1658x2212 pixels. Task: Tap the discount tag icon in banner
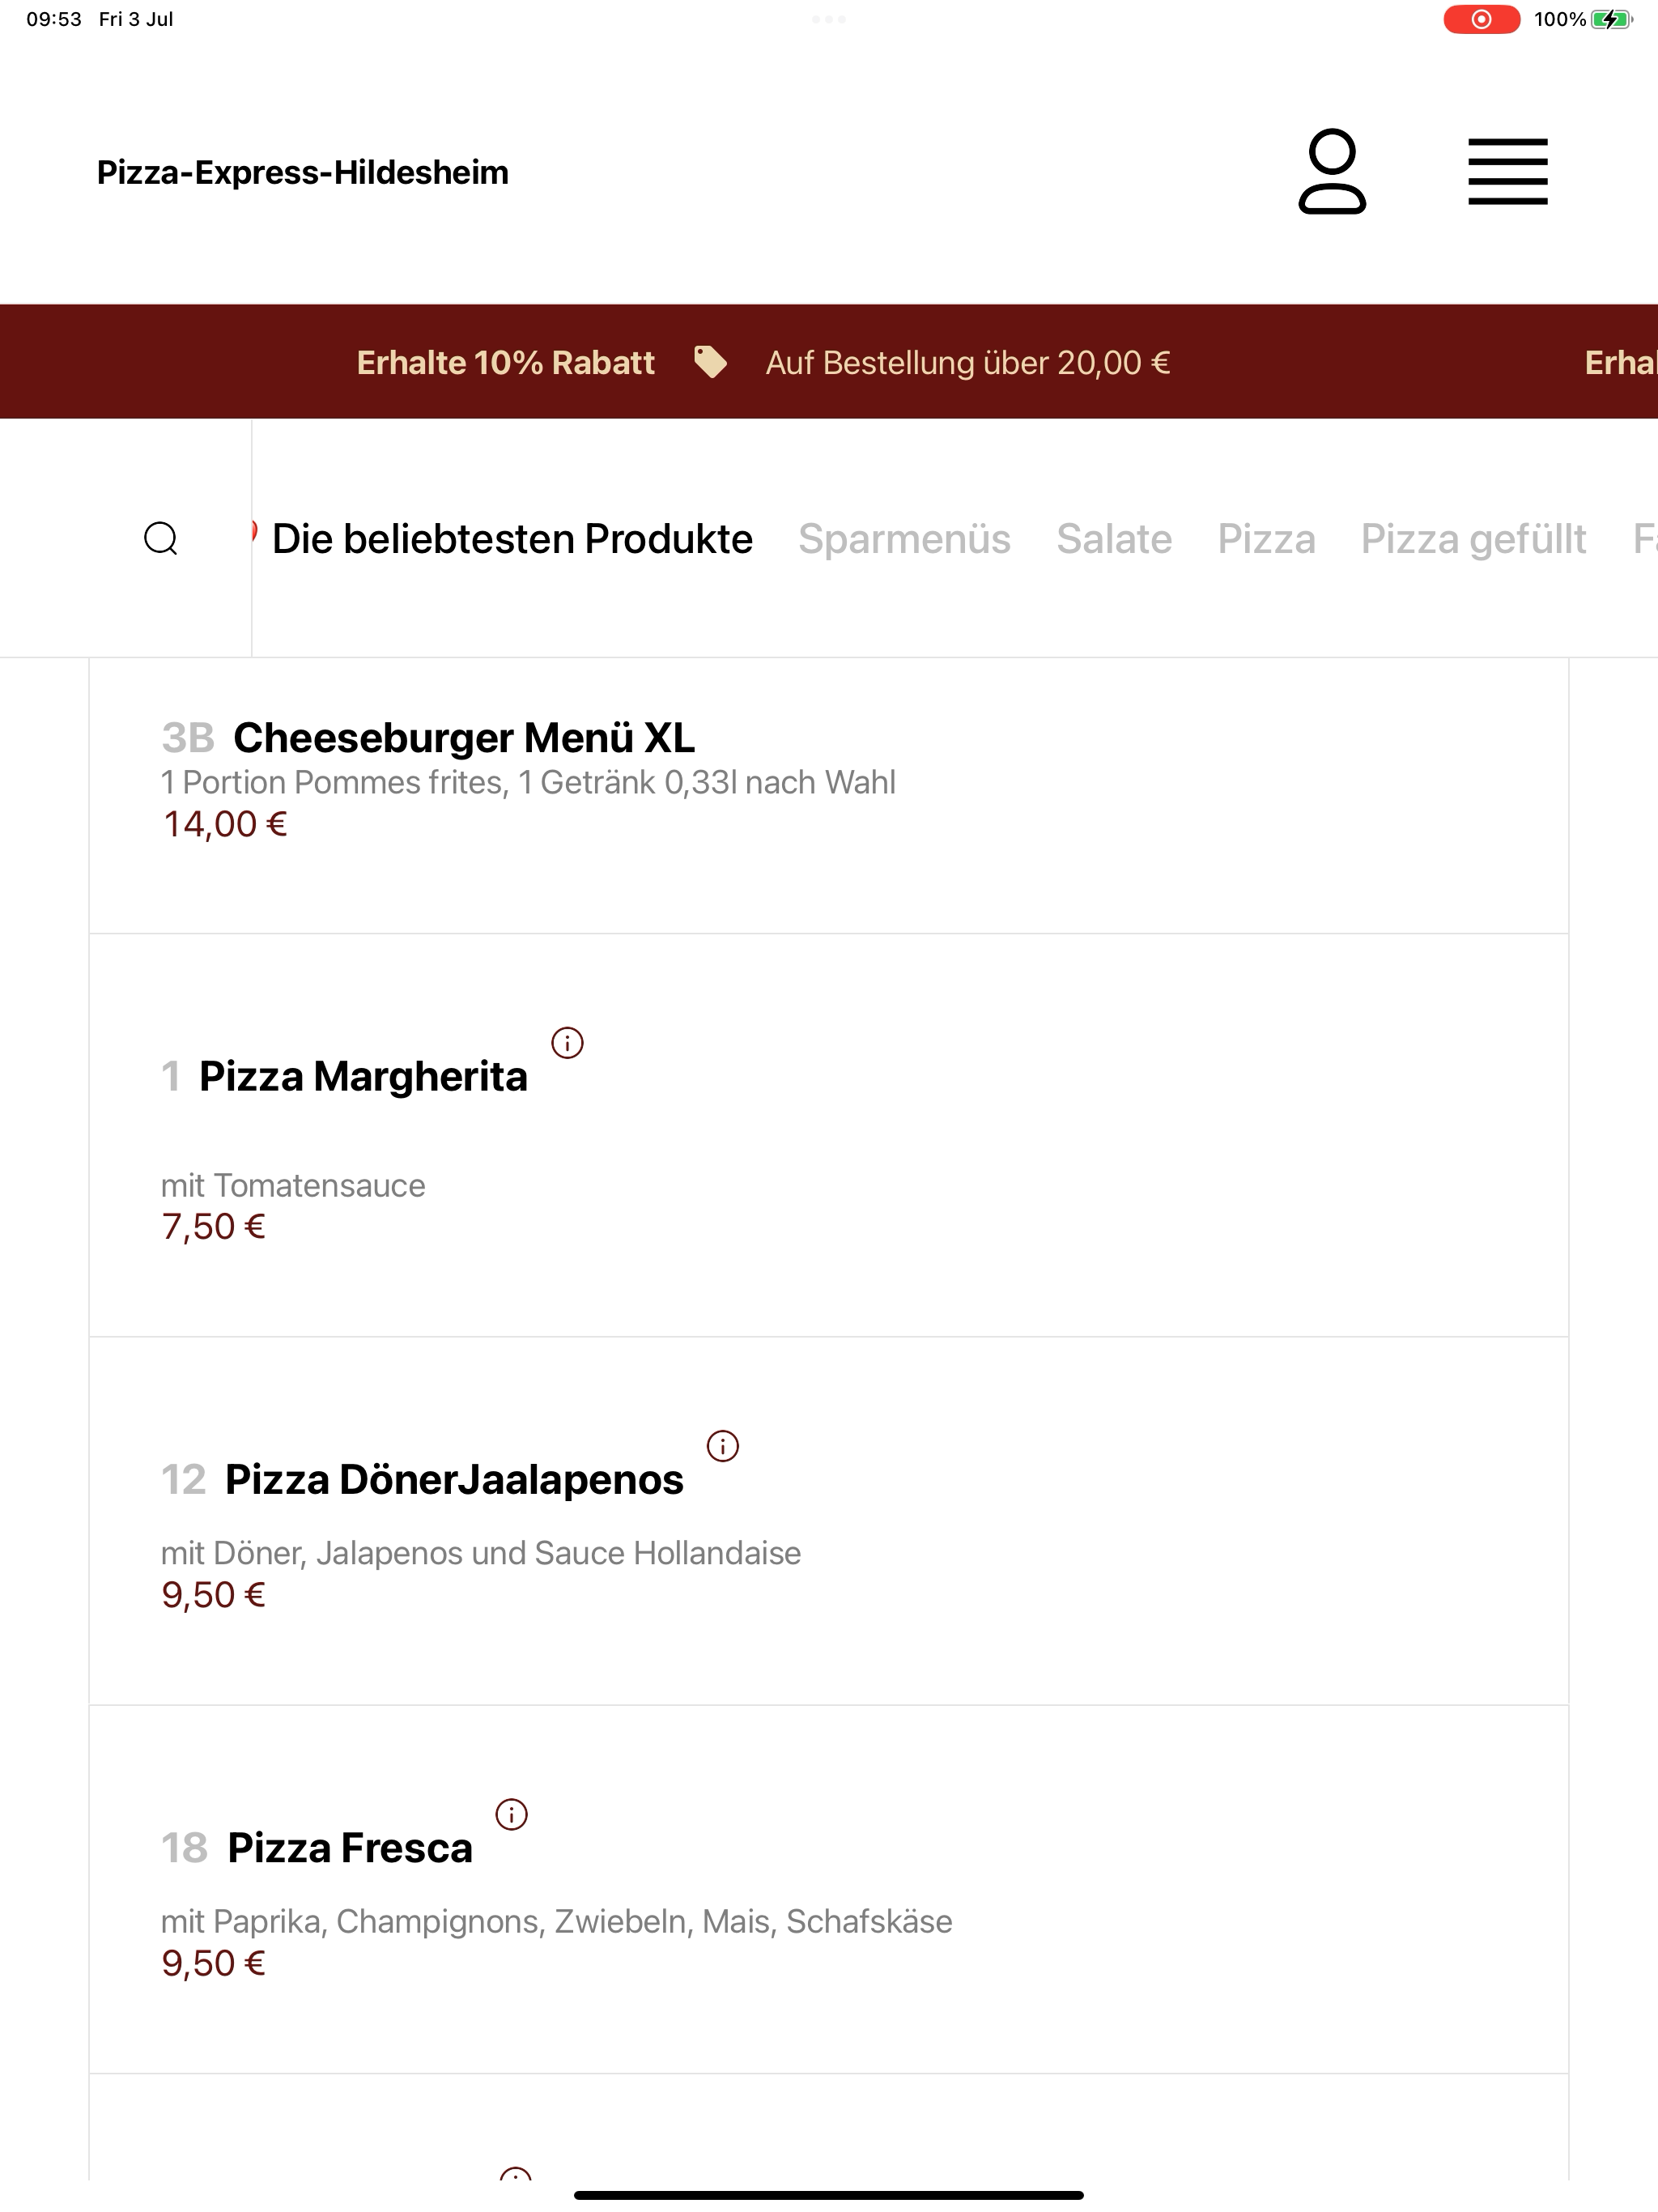[x=710, y=362]
